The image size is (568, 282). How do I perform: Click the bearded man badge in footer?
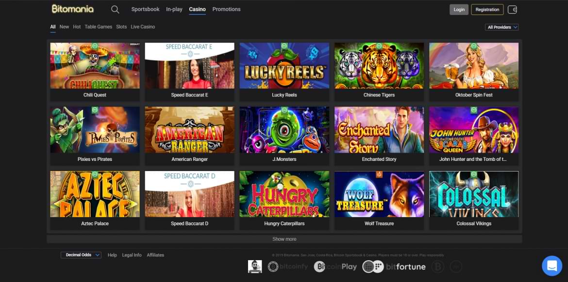point(255,266)
